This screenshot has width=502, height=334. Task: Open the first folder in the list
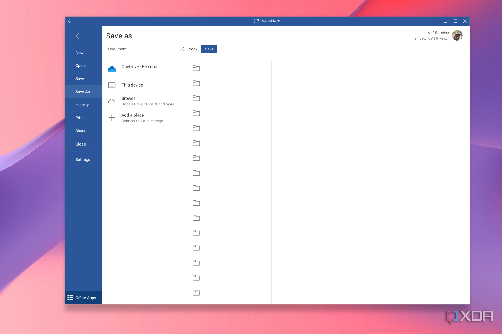pyautogui.click(x=196, y=68)
